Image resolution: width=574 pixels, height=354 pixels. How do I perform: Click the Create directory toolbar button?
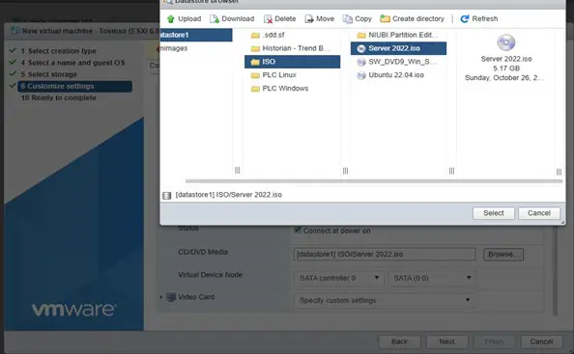point(413,18)
